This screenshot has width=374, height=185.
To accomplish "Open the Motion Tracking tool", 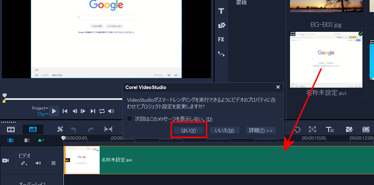I will [297, 129].
